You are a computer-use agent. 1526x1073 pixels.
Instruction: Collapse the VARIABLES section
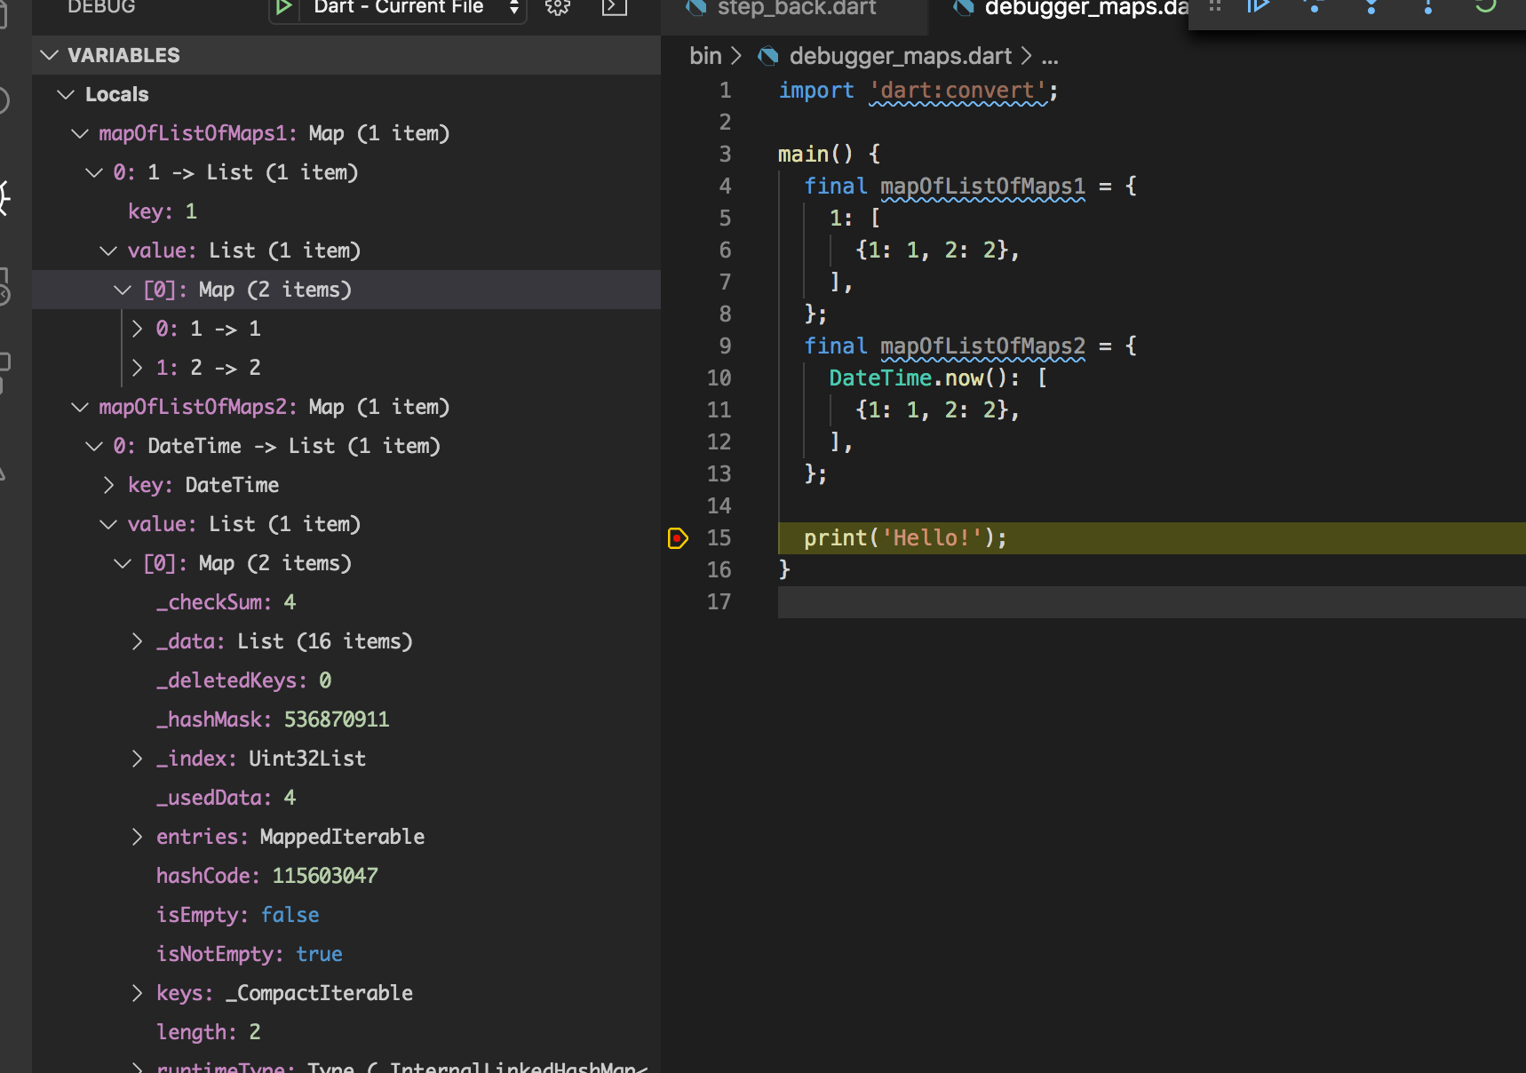[x=50, y=55]
